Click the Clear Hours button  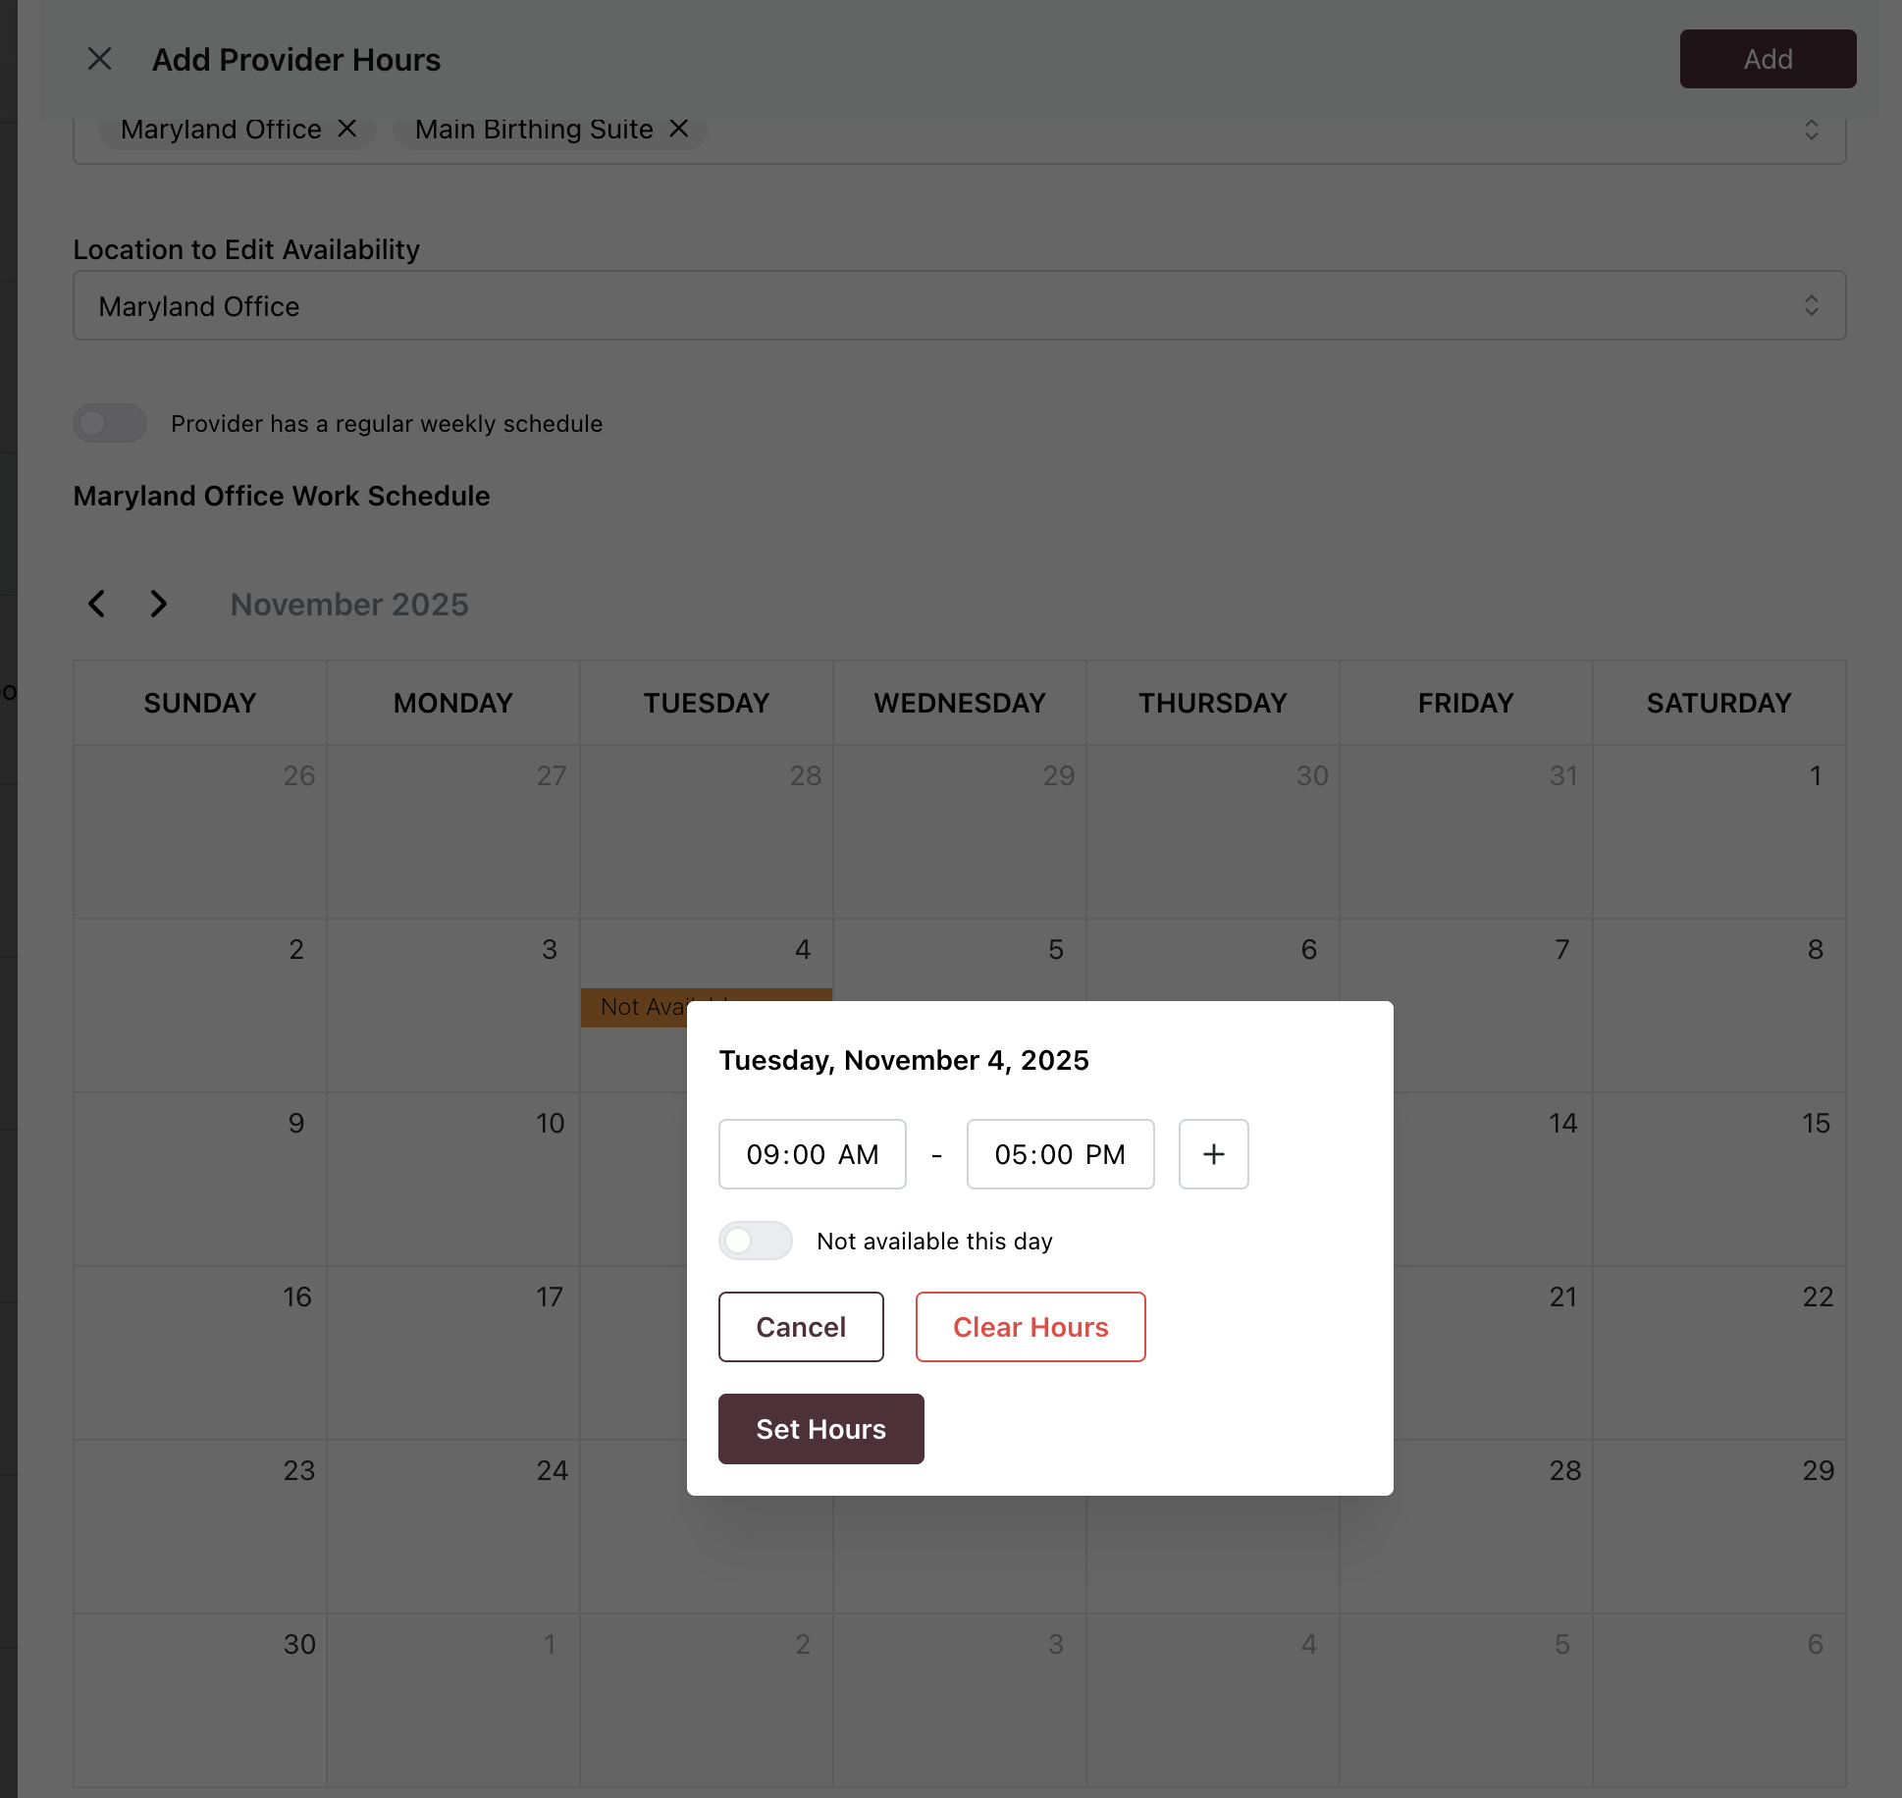pos(1030,1327)
